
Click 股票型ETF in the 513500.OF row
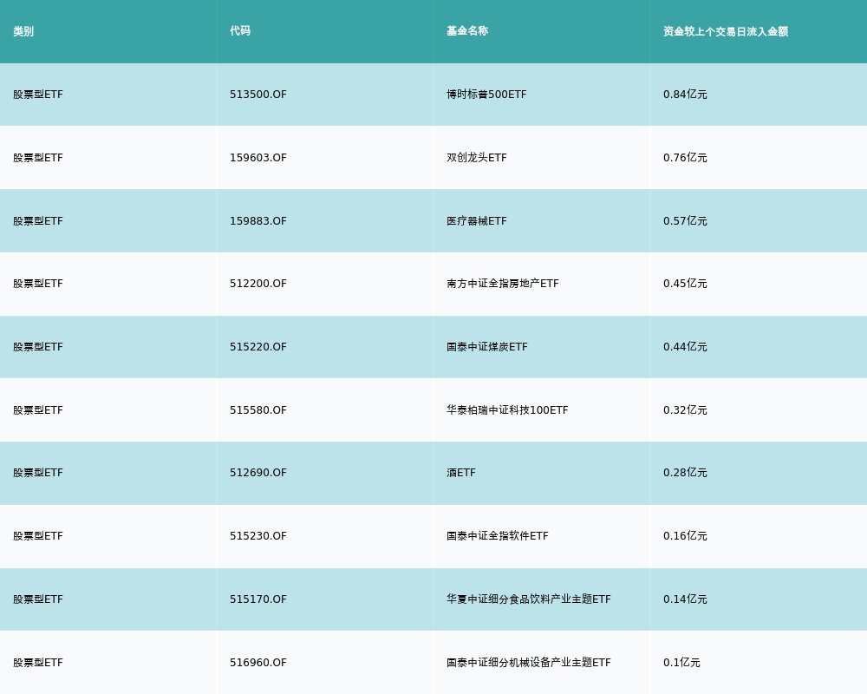pos(38,95)
